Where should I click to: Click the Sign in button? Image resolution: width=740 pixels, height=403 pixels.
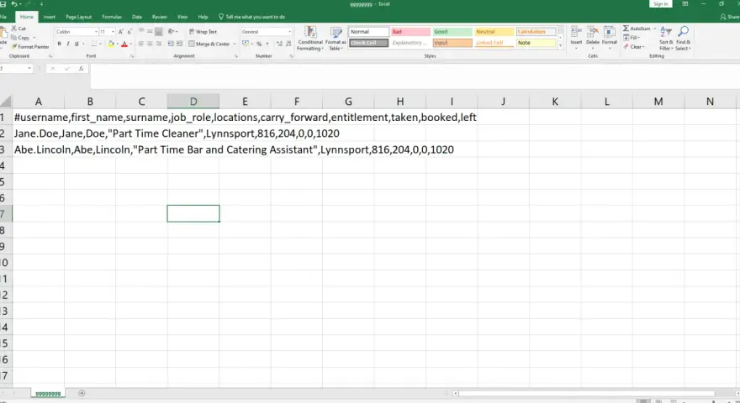coord(661,3)
